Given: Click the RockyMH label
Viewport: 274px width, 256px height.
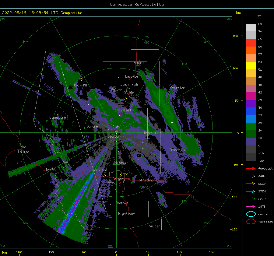Looking at the screenshot, I should click(80, 85).
